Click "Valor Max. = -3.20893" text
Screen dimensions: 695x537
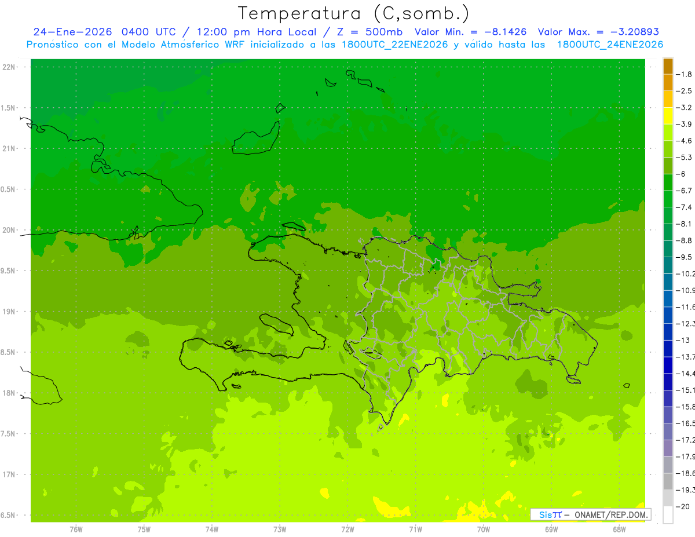click(598, 32)
